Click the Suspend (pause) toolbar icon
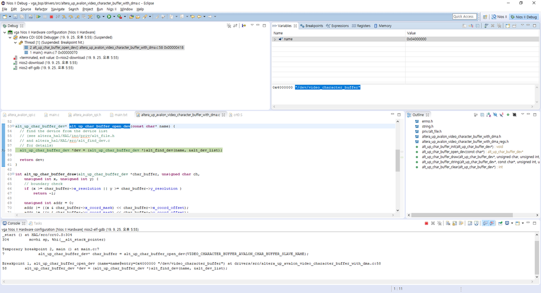Screen dimensions: 541x293 (x=45, y=17)
